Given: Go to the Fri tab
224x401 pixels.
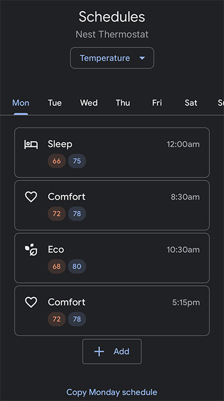Looking at the screenshot, I should pyautogui.click(x=157, y=103).
